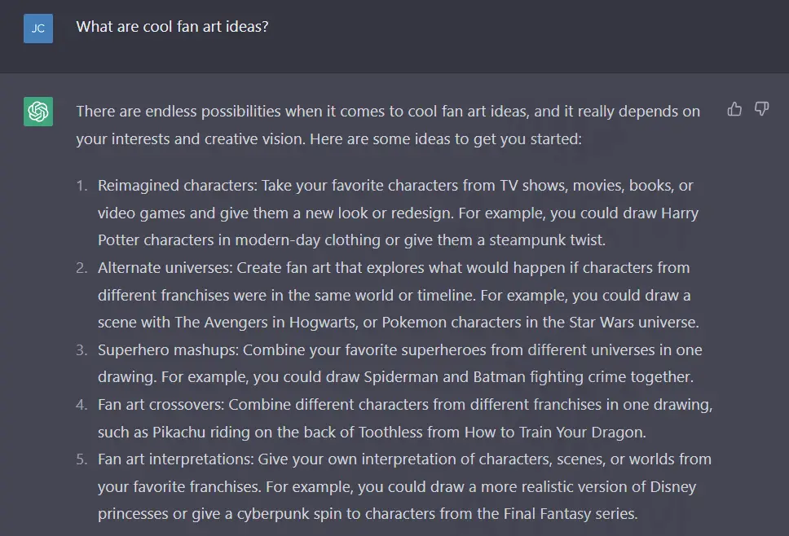Click the thumbs up feedback icon
Image resolution: width=789 pixels, height=536 pixels.
[734, 109]
